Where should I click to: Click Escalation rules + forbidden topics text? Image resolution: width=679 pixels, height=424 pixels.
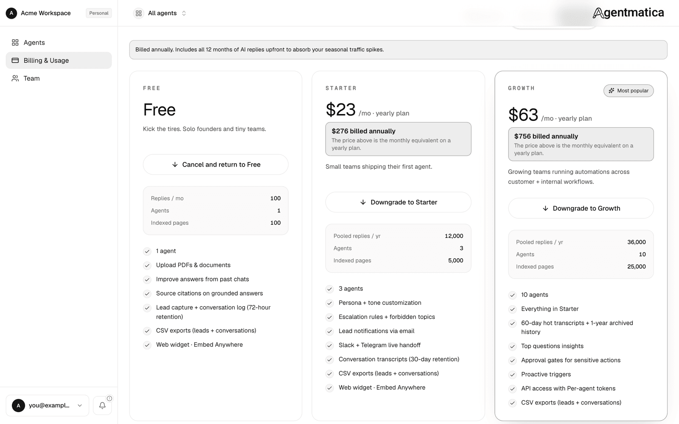[x=387, y=317]
